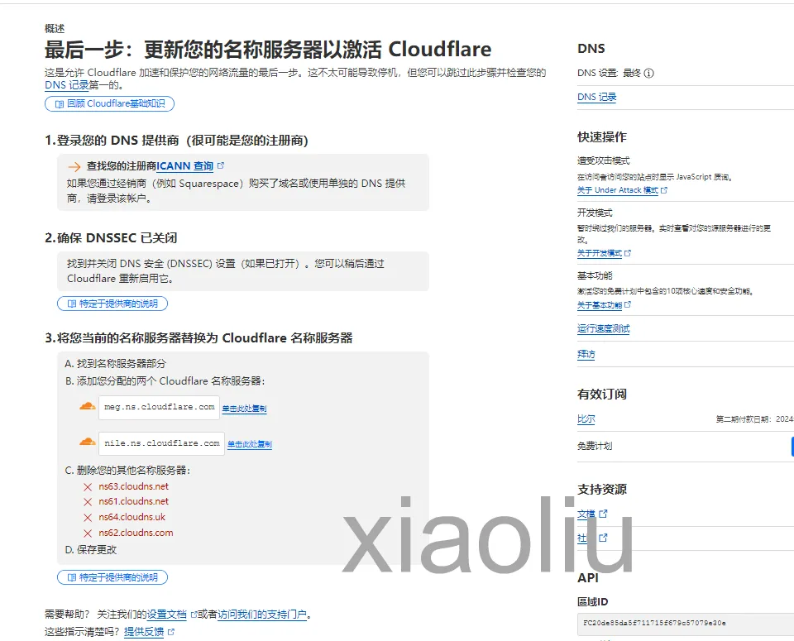Screen dimensions: 794x641
Task: Open DNS 记录 link in right sidebar
Action: pos(596,98)
